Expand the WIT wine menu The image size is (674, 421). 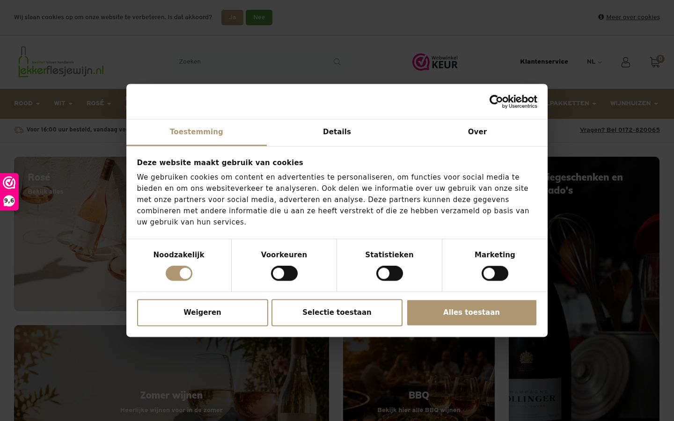click(x=63, y=103)
